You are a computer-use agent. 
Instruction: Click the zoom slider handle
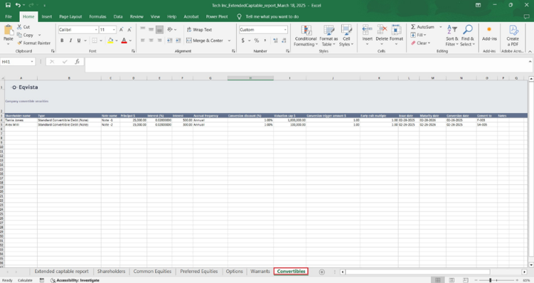[490, 280]
